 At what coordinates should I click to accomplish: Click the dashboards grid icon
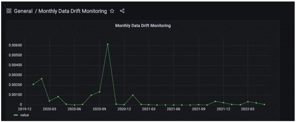[9, 11]
